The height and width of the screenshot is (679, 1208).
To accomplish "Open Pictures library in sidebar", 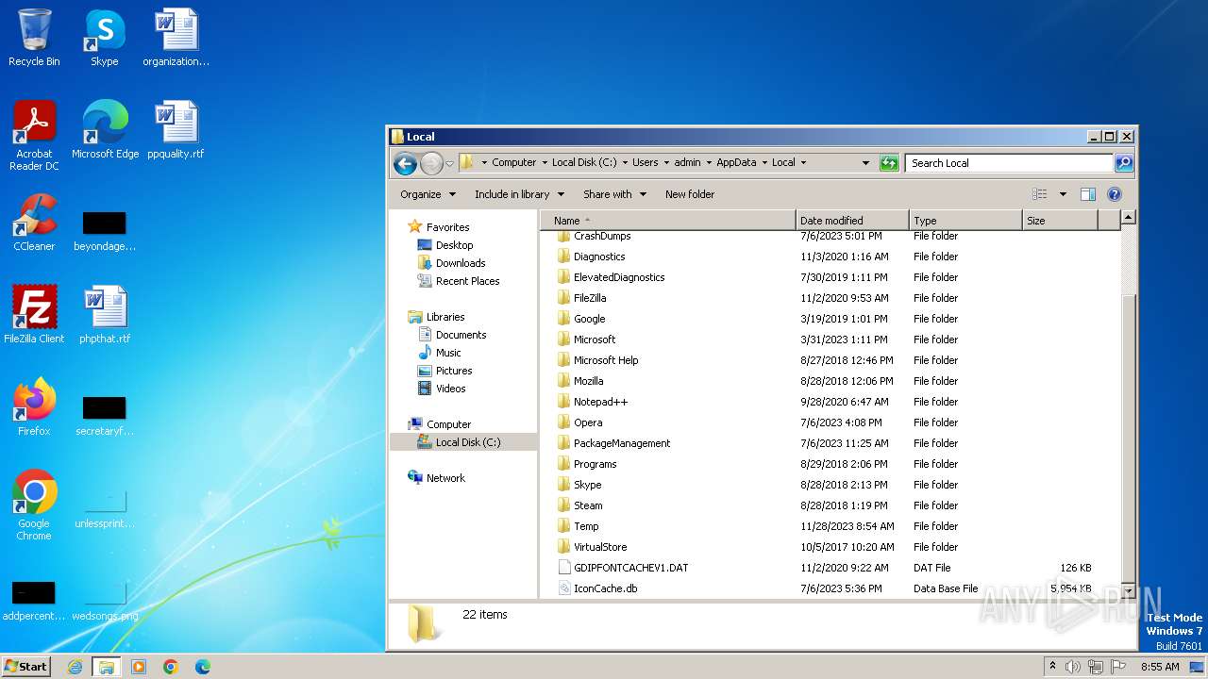I will 454,371.
